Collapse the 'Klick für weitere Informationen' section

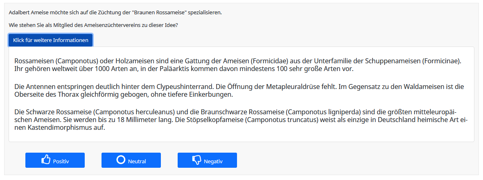[x=51, y=40]
